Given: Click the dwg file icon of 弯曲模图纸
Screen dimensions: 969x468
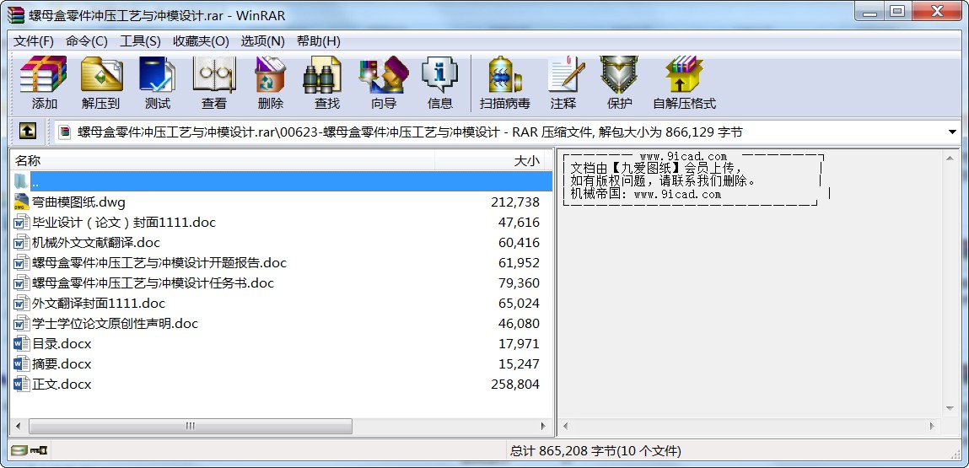Looking at the screenshot, I should [22, 202].
